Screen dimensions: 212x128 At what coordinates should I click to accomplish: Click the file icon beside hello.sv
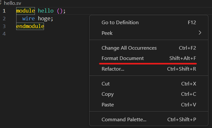click(x=1, y=3)
